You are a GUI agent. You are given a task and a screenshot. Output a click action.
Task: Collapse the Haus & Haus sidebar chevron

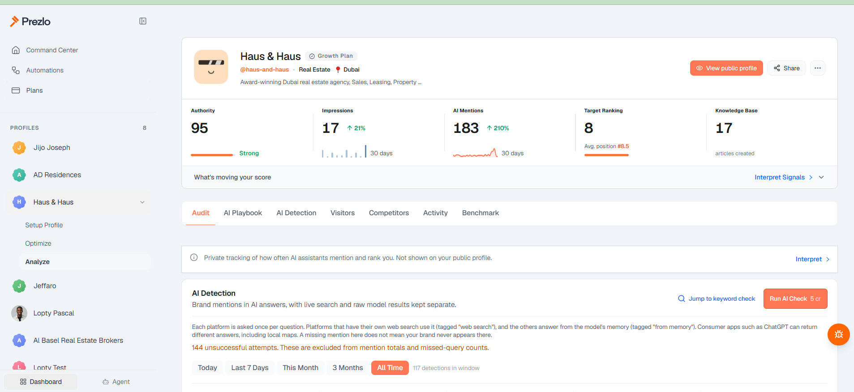142,202
